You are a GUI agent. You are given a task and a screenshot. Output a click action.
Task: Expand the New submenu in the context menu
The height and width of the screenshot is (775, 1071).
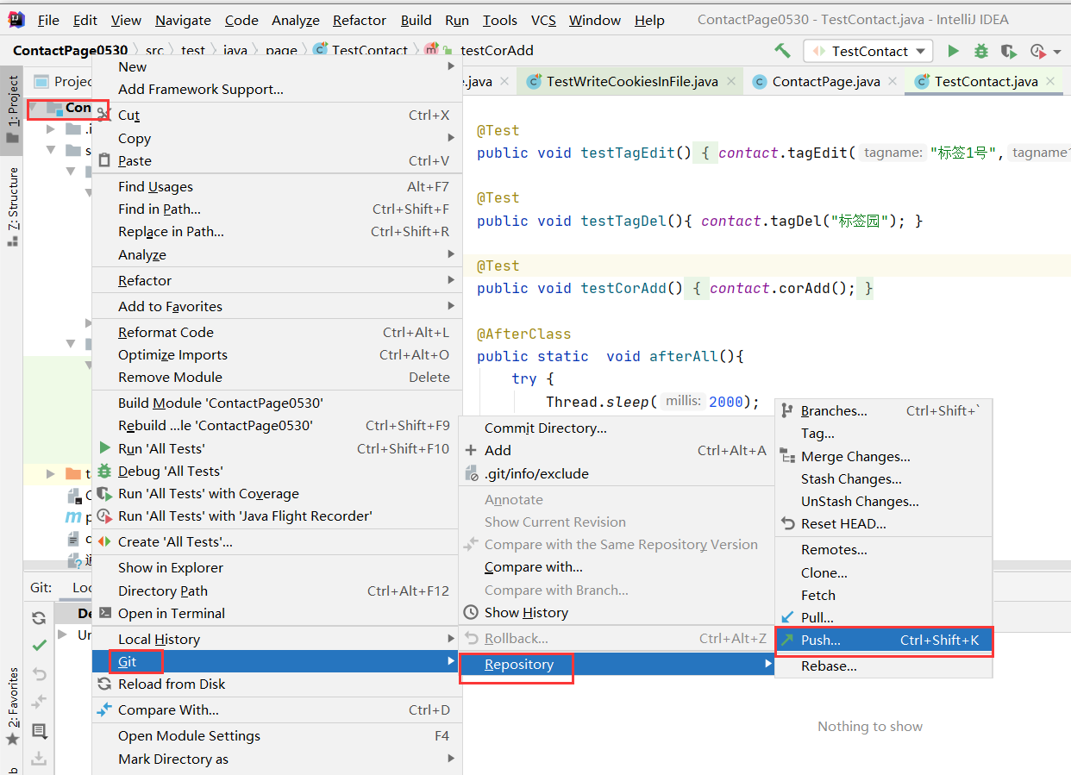pos(275,66)
